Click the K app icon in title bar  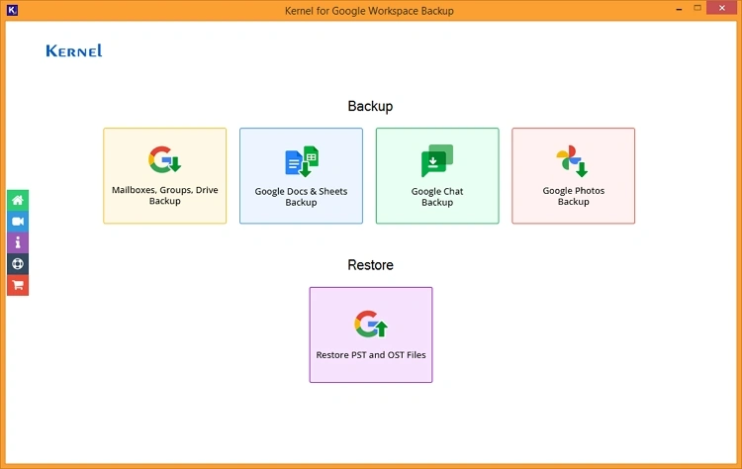(12, 10)
